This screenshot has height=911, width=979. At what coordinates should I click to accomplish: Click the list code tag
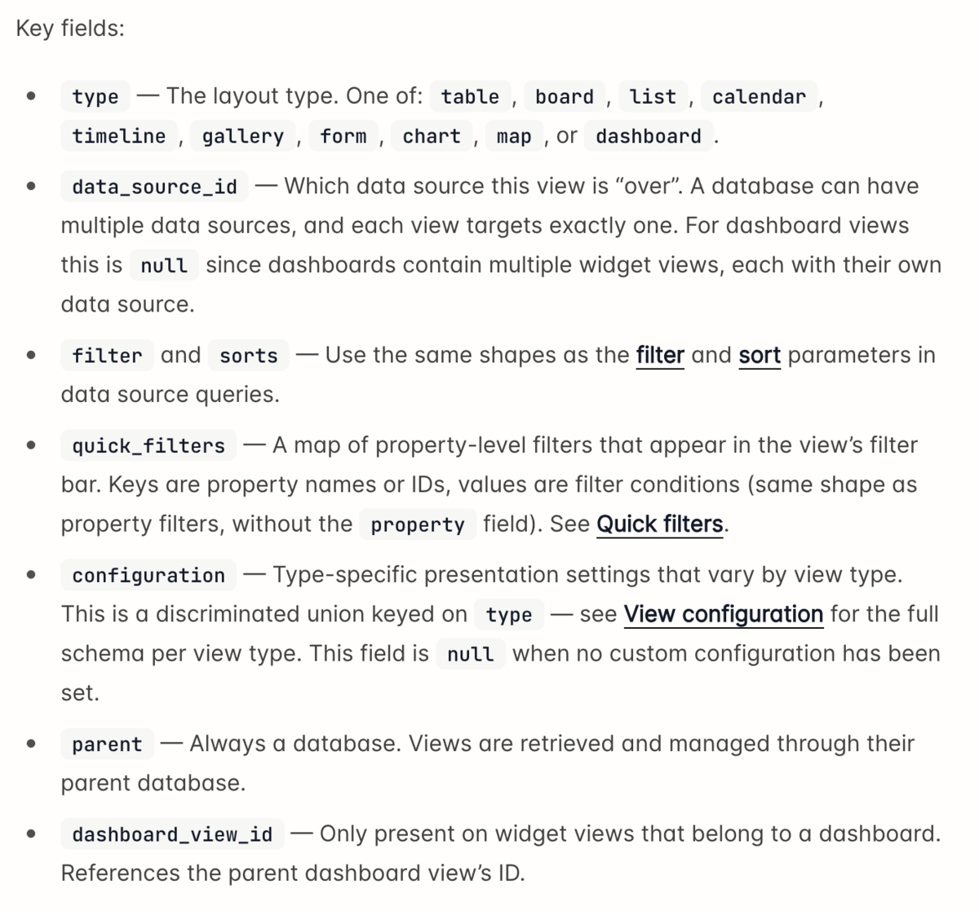(653, 96)
